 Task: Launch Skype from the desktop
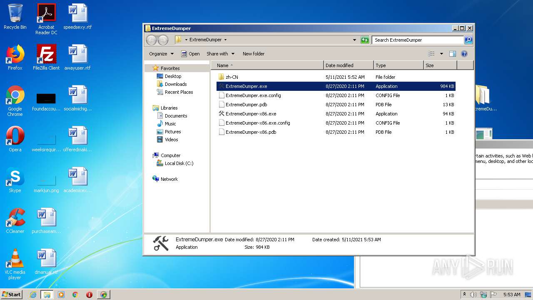click(x=15, y=180)
